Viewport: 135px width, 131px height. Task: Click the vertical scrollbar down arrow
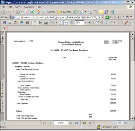coord(133,118)
